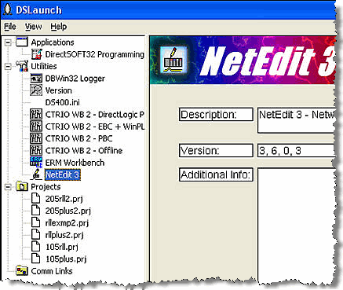The width and height of the screenshot is (343, 290).
Task: Click the NetEdit 3 banner icon
Action: [x=173, y=61]
